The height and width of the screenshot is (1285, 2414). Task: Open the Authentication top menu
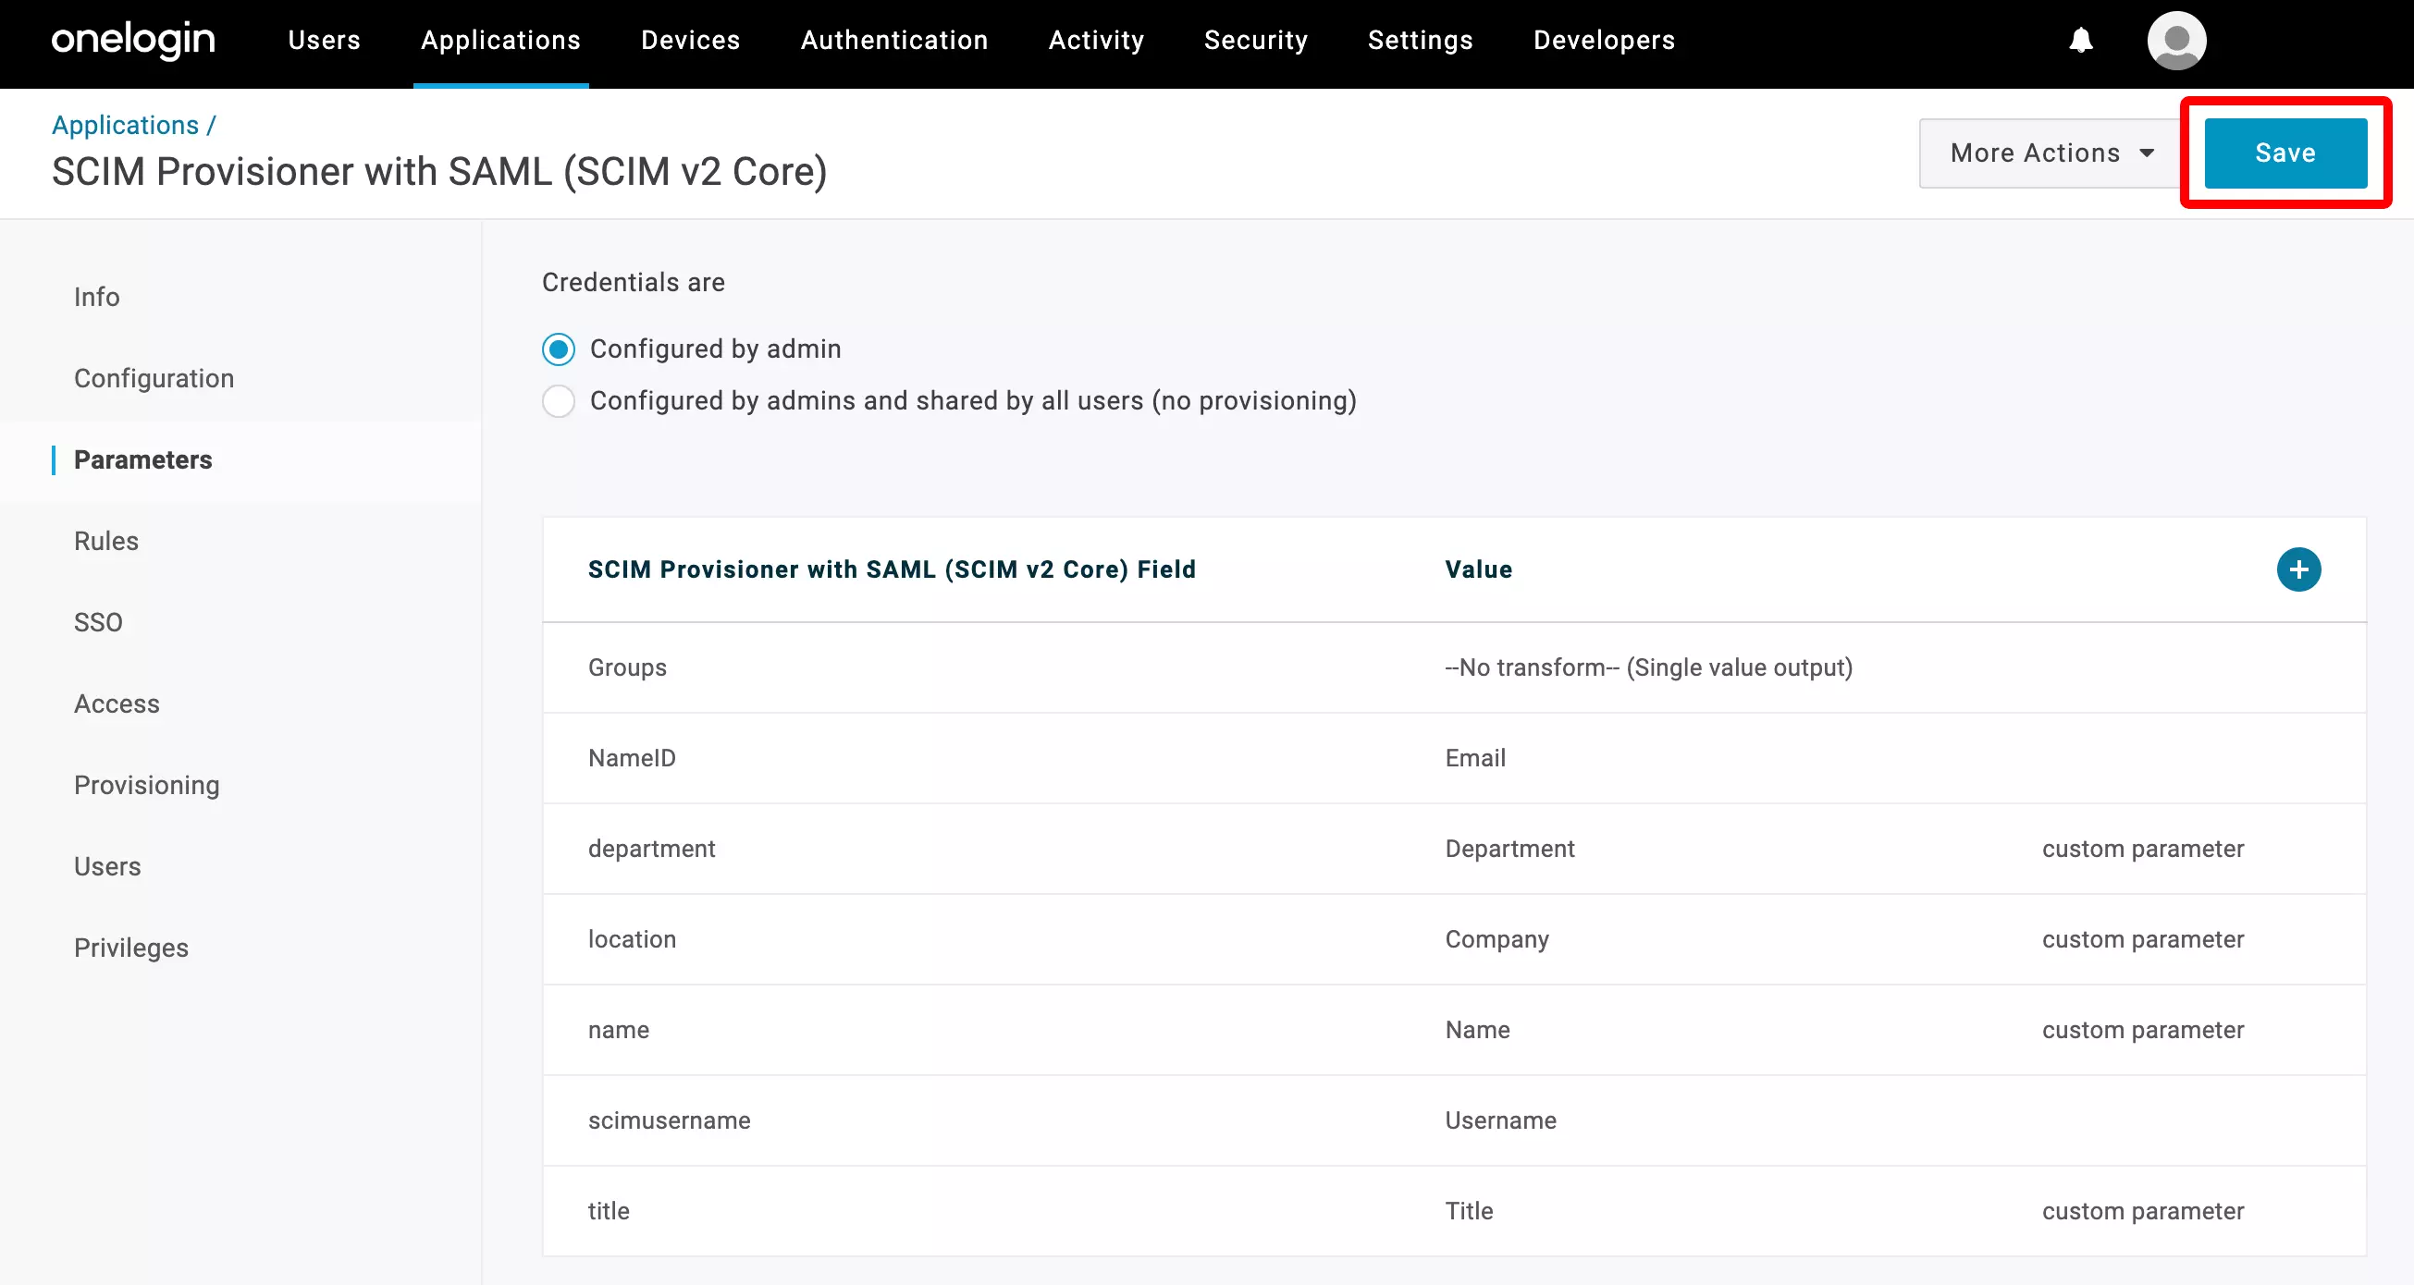(894, 41)
